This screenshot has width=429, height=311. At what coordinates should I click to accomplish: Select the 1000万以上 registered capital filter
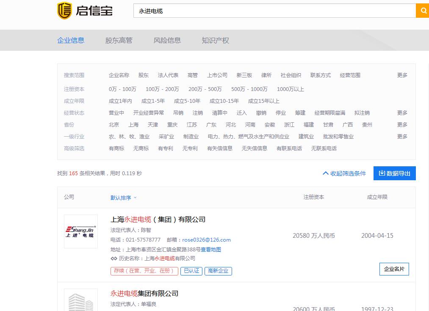290,89
